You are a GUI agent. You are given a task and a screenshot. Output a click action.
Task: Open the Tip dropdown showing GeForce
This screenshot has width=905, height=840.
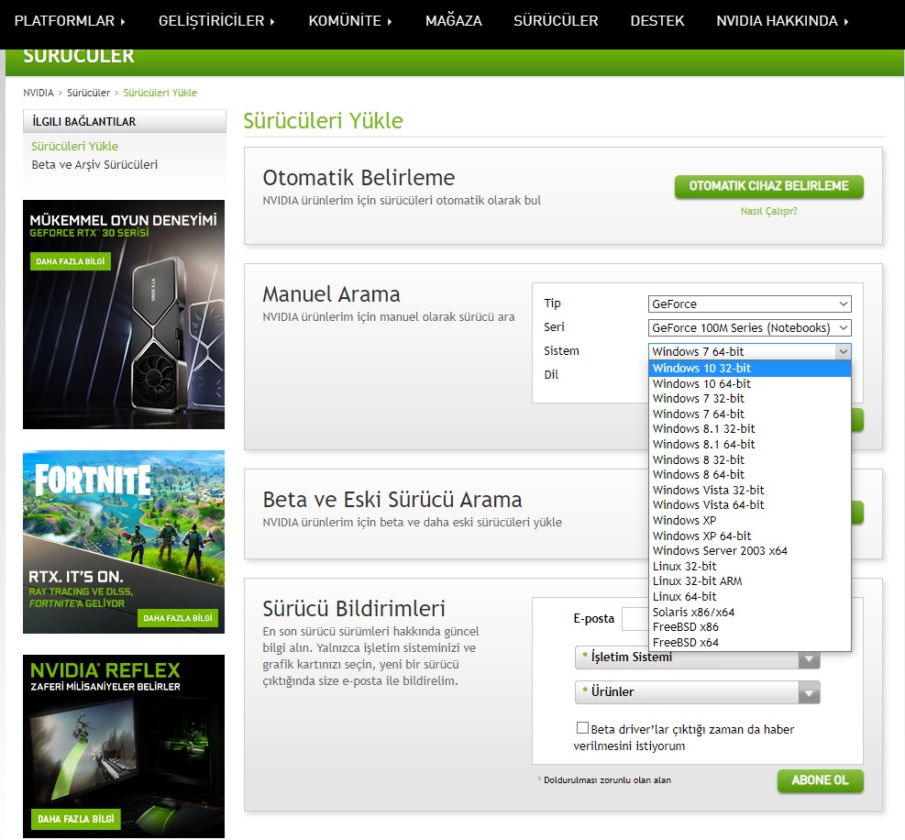click(750, 304)
